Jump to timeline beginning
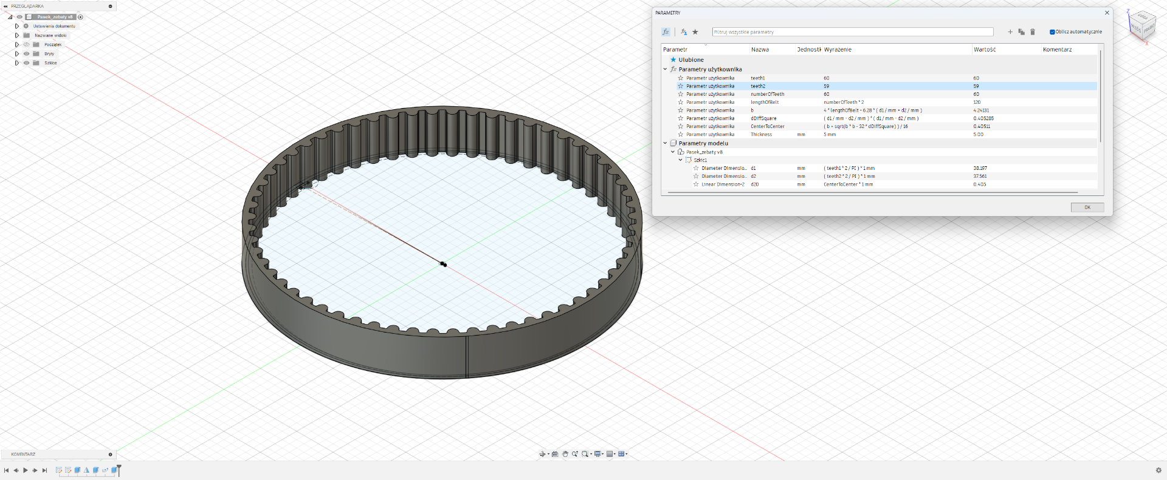This screenshot has height=480, width=1167. coord(6,470)
